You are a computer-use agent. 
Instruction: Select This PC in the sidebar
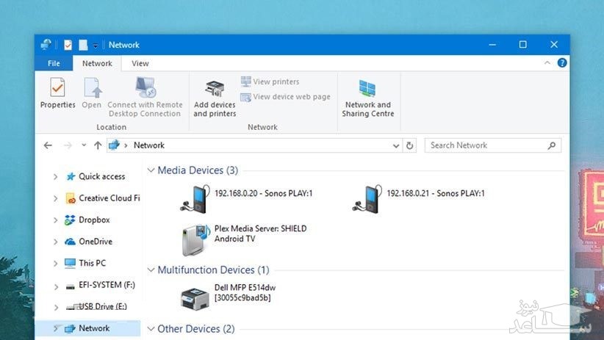pos(92,263)
